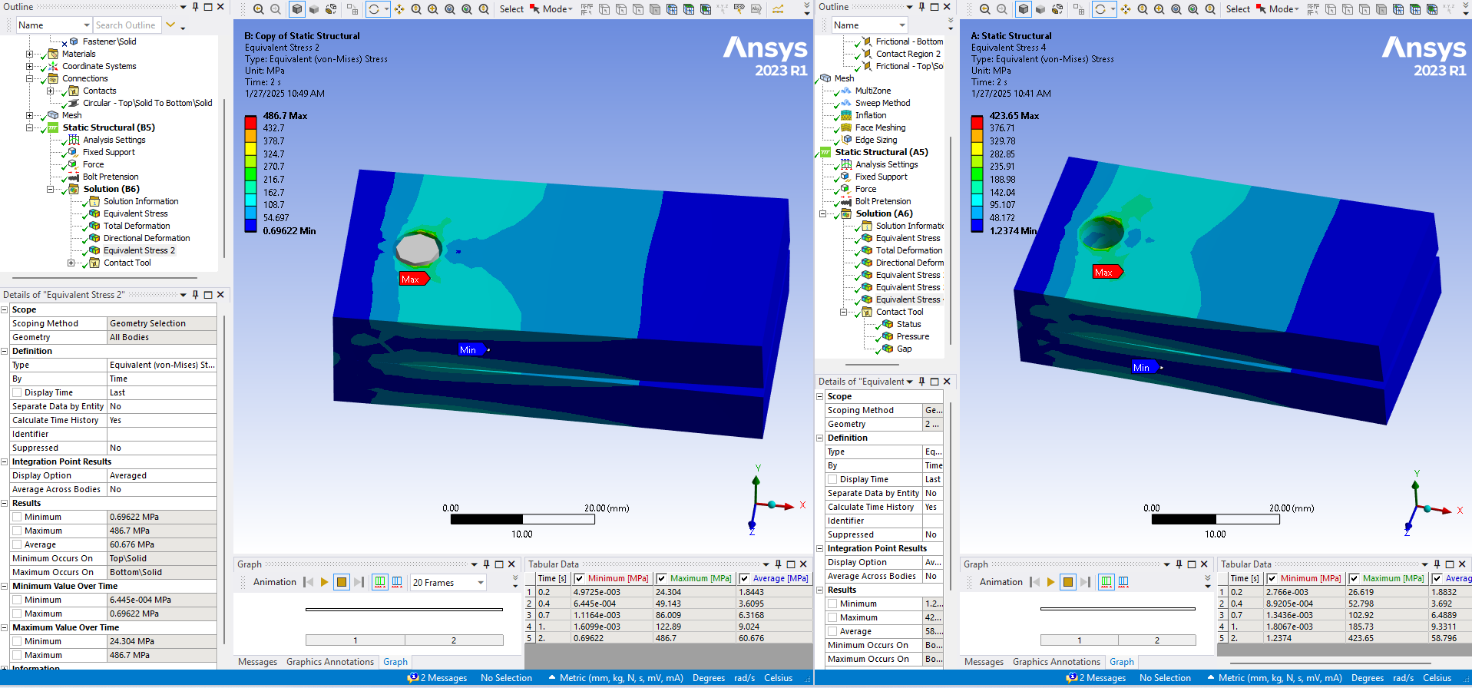Click the Bolt Pretension icon under Static Structural (B5)
Viewport: 1472px width, 688px height.
coord(73,177)
